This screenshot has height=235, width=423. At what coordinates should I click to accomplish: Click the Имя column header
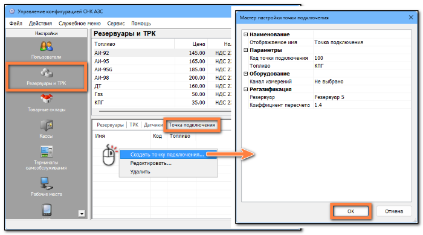121,136
